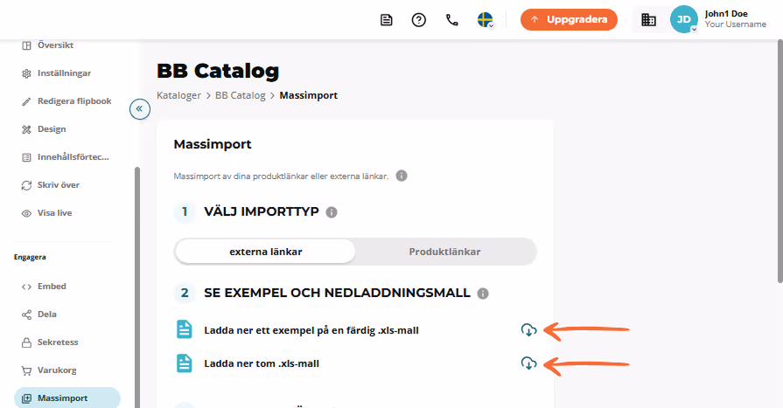Click the Dela share icon
Image resolution: width=783 pixels, height=408 pixels.
[26, 315]
